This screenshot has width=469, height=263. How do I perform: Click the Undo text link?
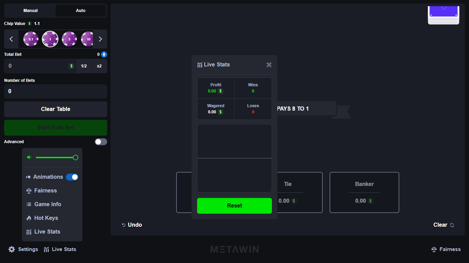pos(135,225)
